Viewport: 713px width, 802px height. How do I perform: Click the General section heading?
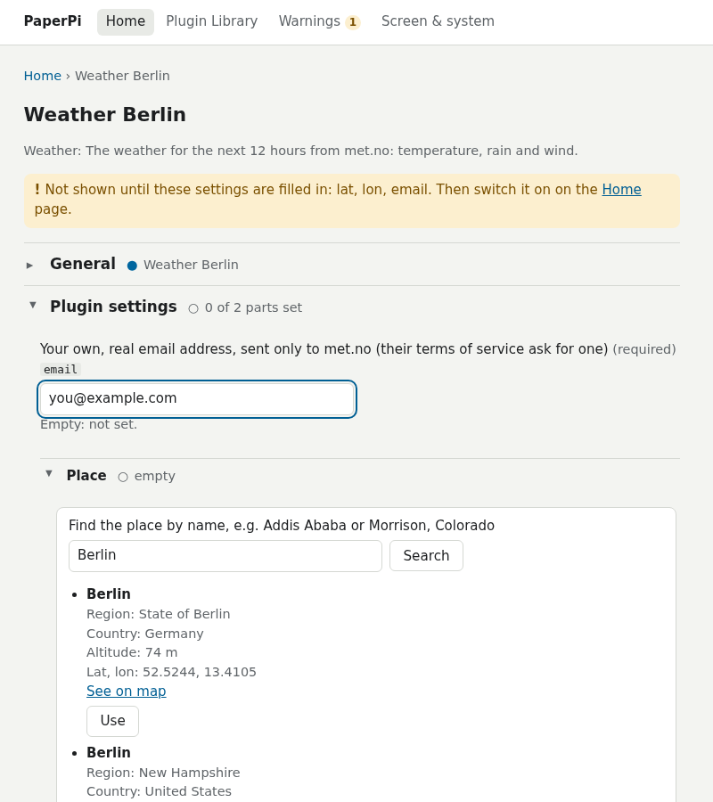(x=83, y=264)
